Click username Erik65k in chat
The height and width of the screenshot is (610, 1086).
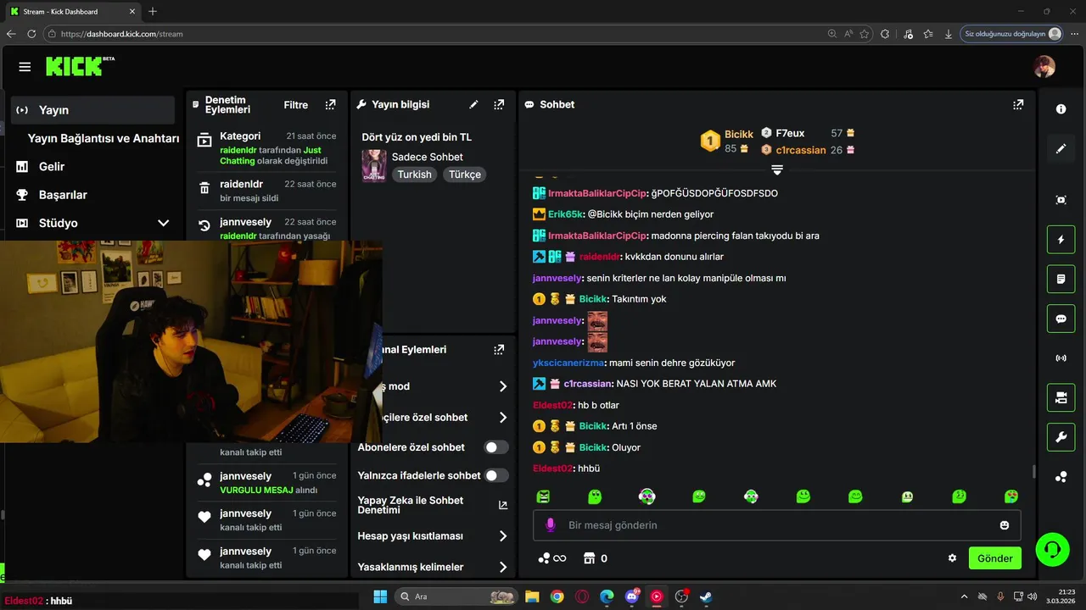(566, 214)
